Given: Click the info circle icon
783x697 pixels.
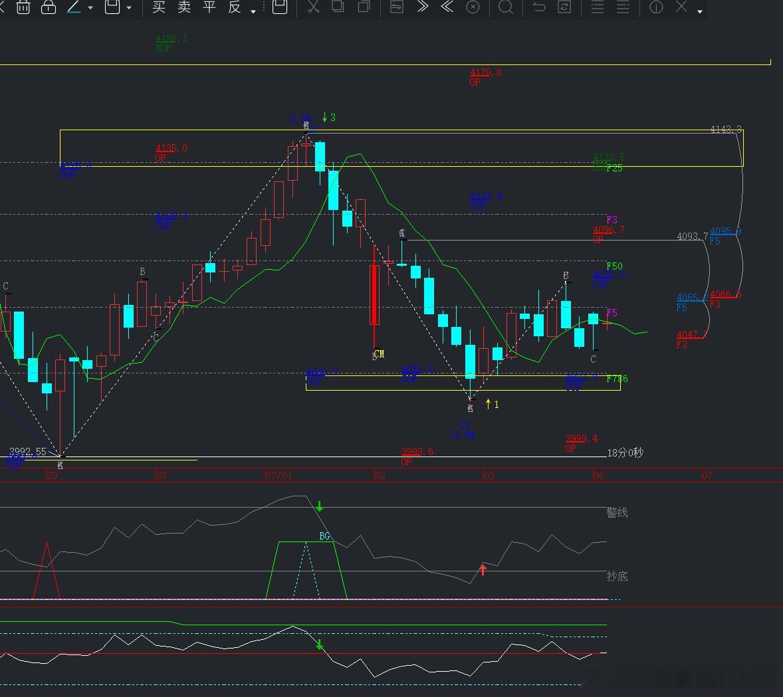Looking at the screenshot, I should 656,7.
